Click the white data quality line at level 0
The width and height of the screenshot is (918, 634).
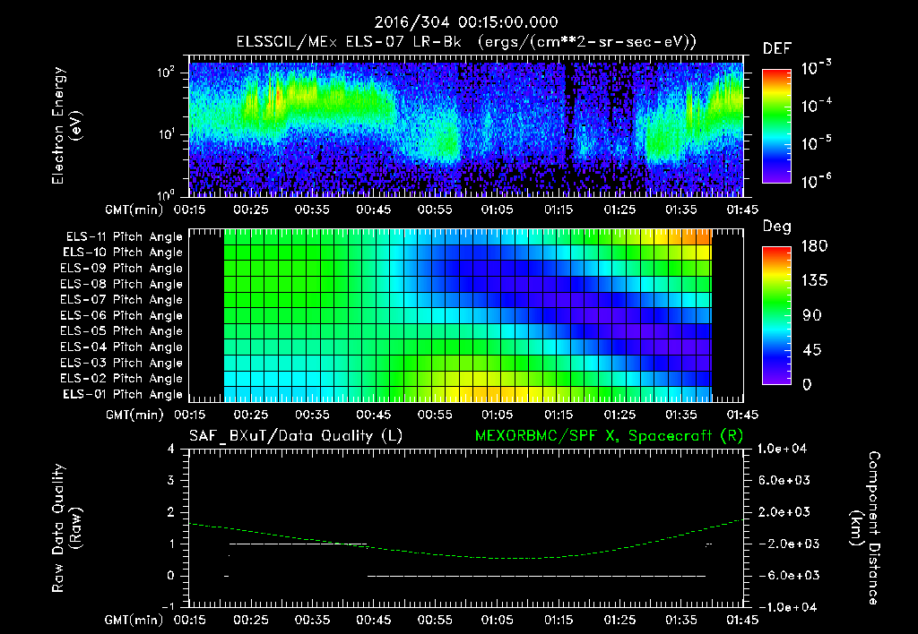(536, 576)
